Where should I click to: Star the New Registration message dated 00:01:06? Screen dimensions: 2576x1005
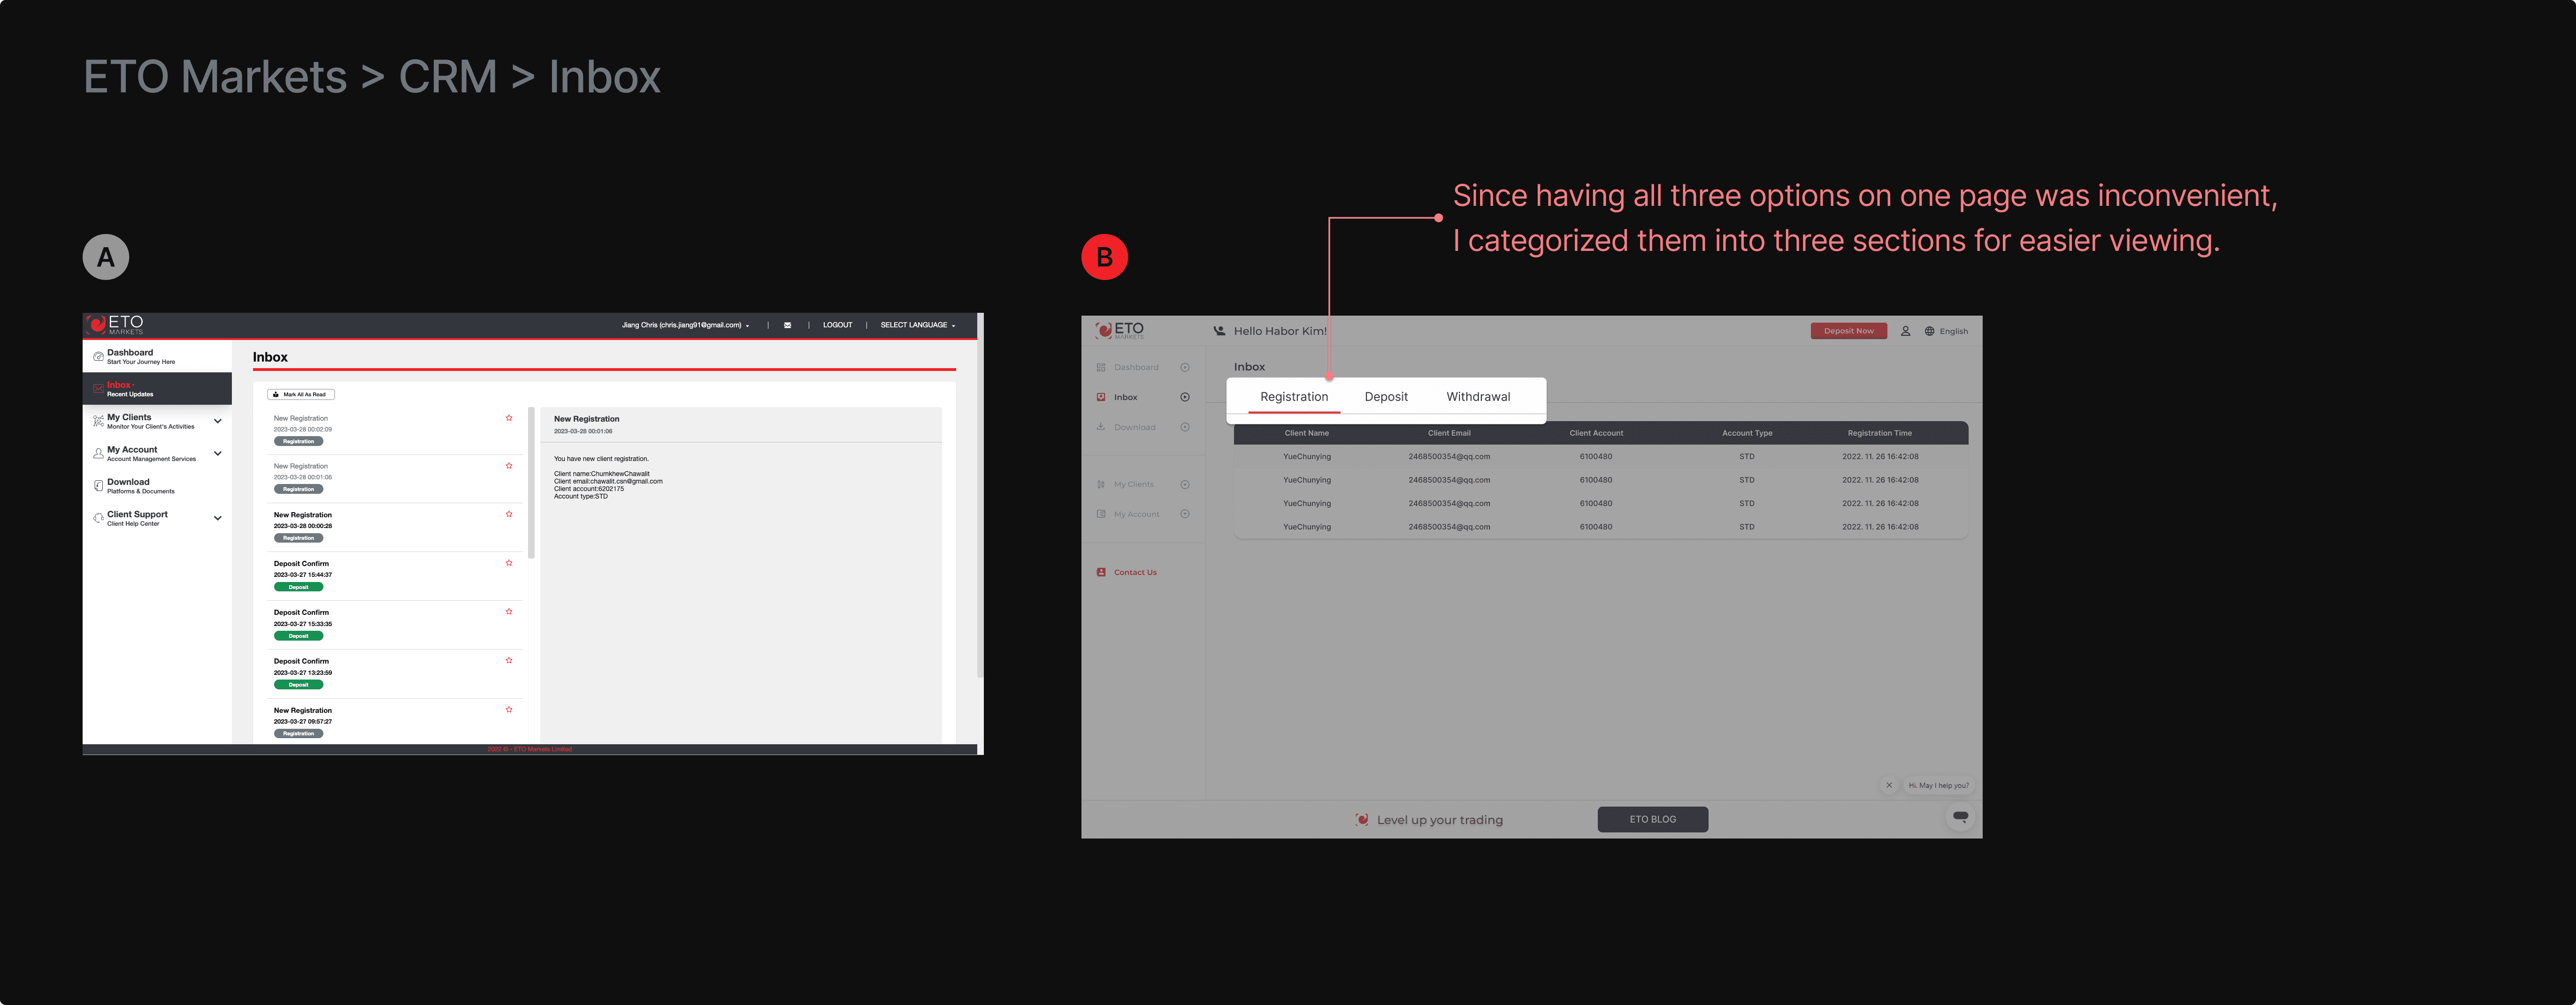click(509, 466)
